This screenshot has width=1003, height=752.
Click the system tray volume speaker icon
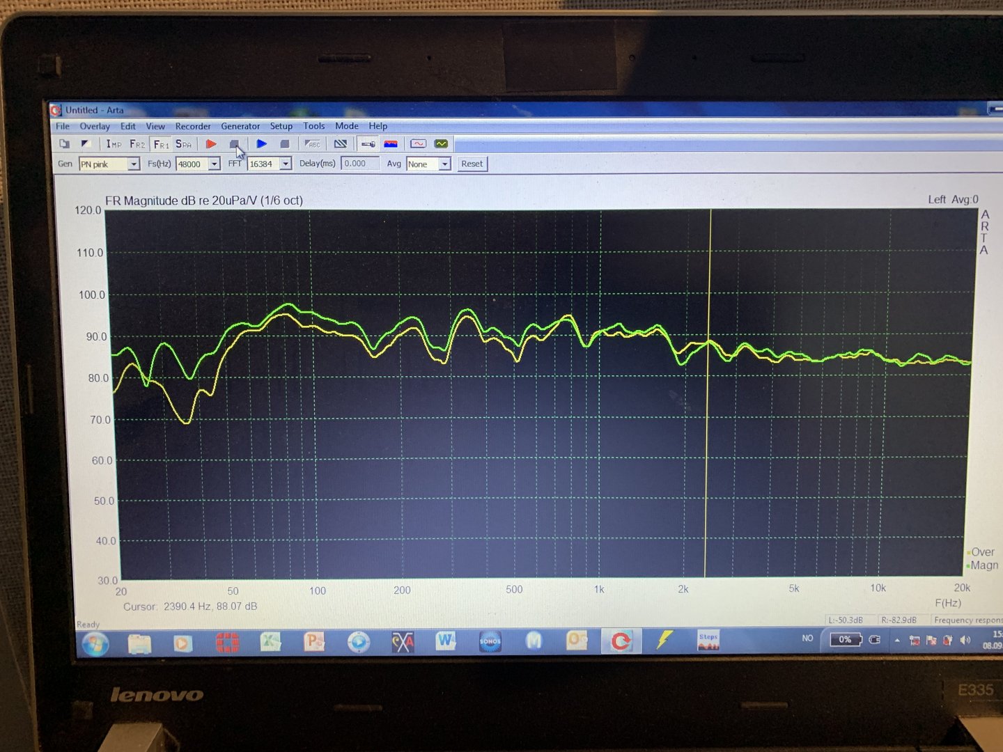[x=965, y=640]
